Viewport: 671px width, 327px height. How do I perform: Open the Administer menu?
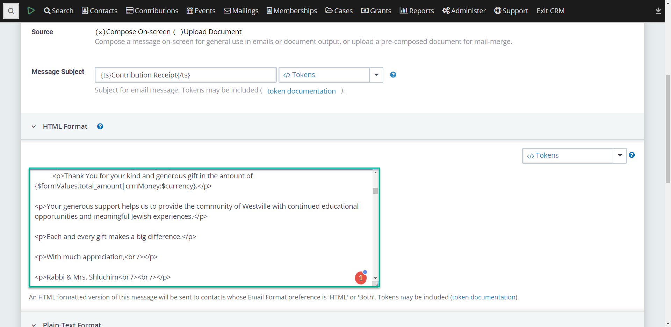tap(464, 11)
